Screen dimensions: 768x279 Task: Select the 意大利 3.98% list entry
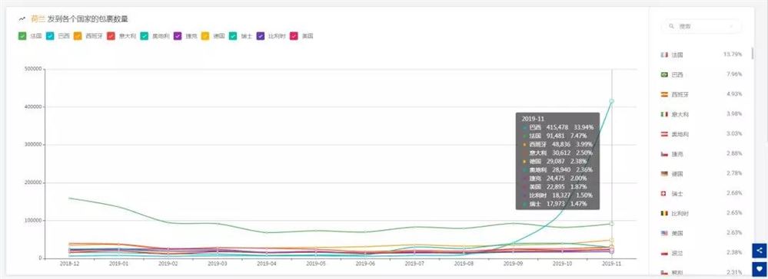point(701,114)
